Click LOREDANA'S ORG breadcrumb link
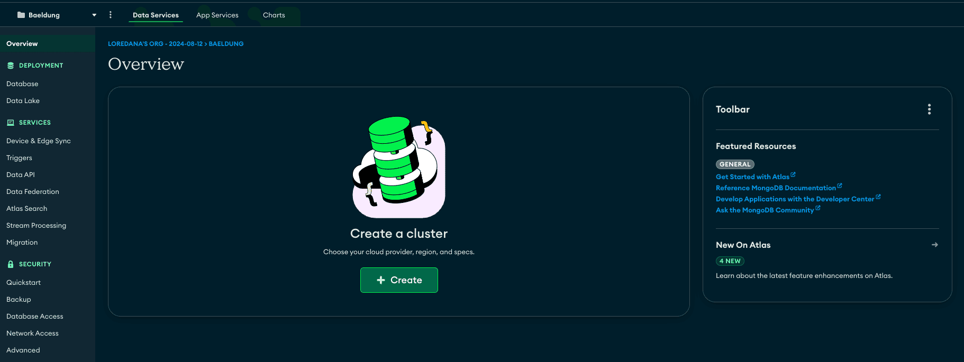 (x=155, y=44)
